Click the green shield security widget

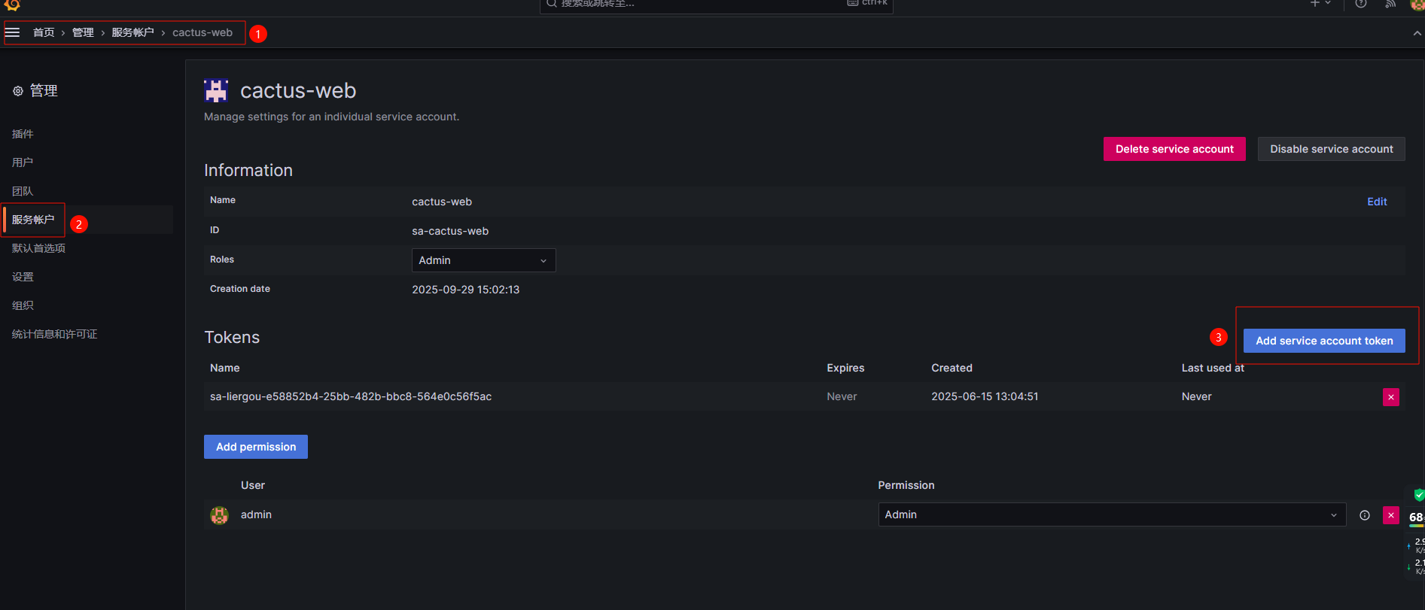1418,495
